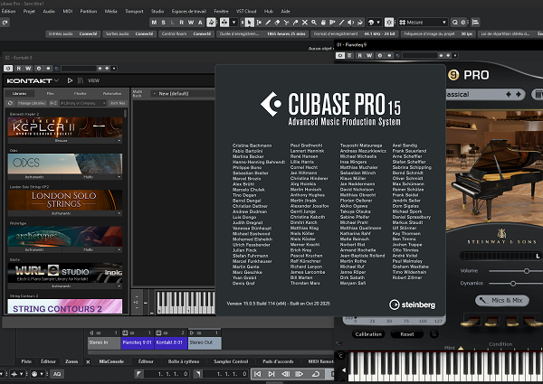Select the London Solo Strings library
Viewport: 543px width, 384px height.
tap(65, 201)
